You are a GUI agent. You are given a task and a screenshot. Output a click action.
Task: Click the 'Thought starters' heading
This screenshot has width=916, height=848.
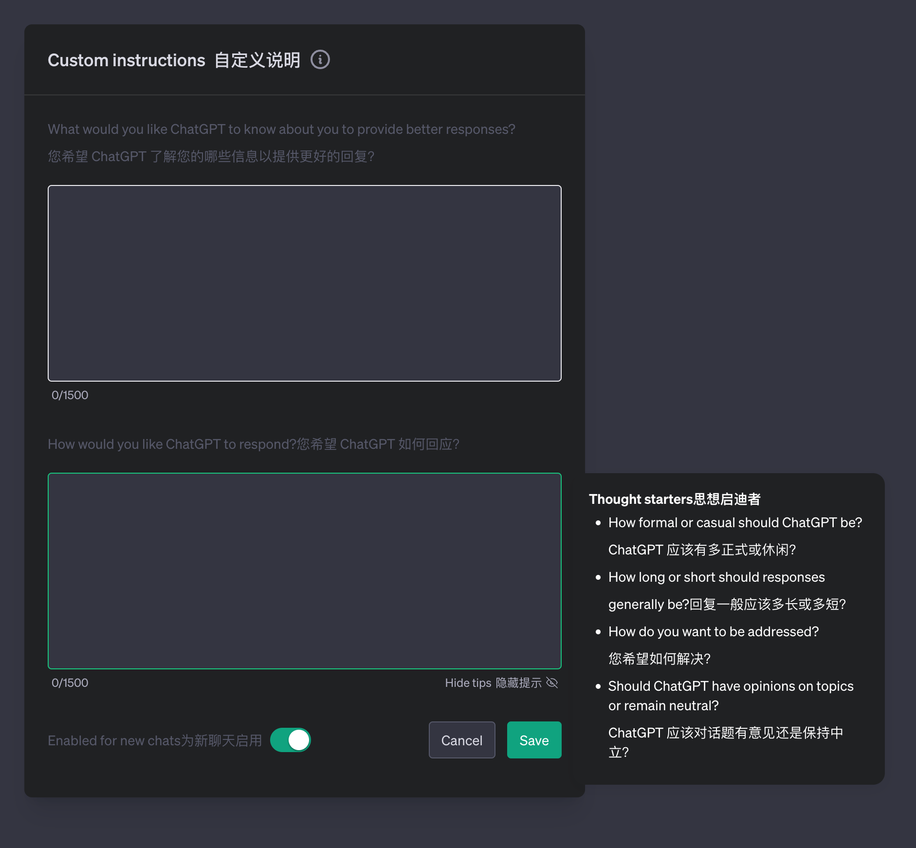point(675,499)
